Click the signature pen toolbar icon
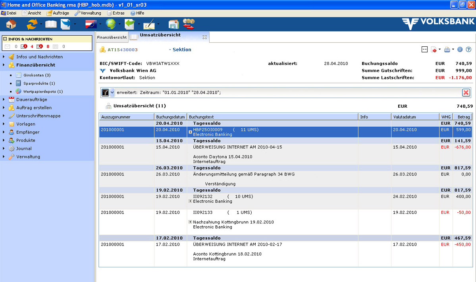 149,24
